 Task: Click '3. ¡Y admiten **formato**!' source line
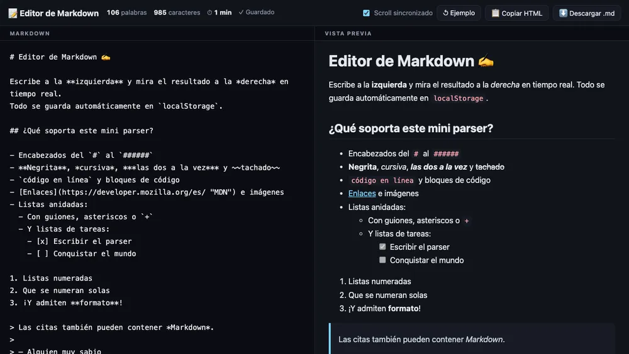[x=66, y=302]
